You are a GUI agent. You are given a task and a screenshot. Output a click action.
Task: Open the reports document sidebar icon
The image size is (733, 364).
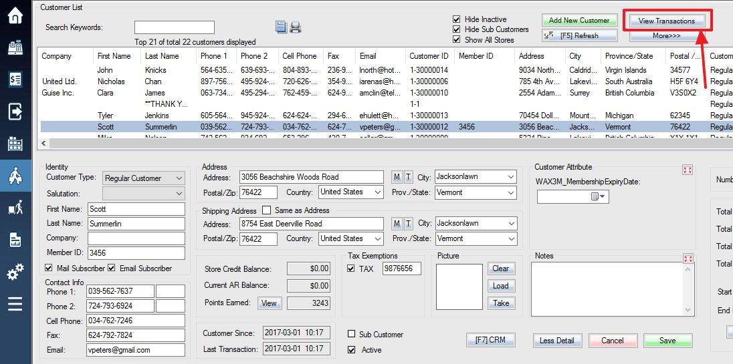(15, 240)
